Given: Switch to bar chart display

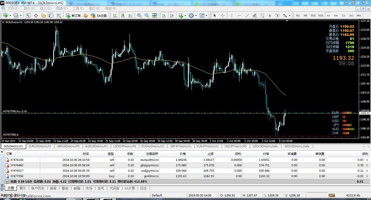Looking at the screenshot, I should point(115,15).
